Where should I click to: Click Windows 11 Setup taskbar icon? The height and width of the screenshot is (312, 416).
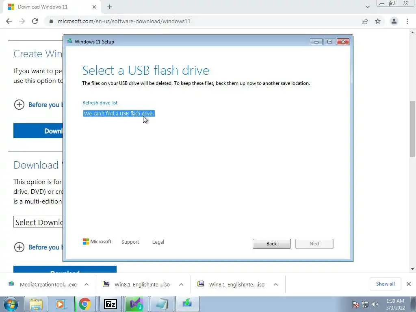click(187, 304)
